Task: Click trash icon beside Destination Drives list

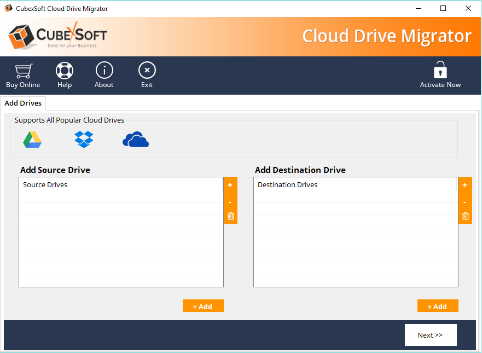Action: coord(465,217)
